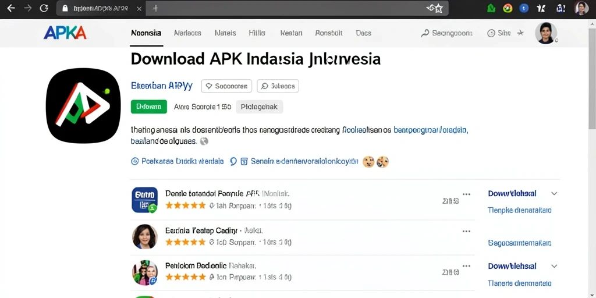This screenshot has height=298, width=596.
Task: Follow the blue bentopoginai link in description
Action: 431,130
